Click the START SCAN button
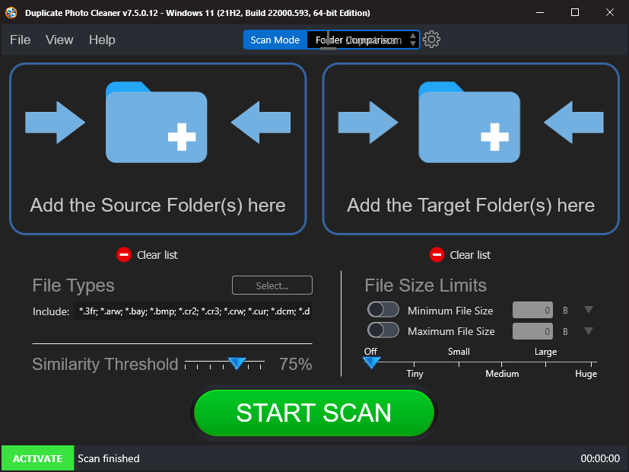 tap(314, 413)
